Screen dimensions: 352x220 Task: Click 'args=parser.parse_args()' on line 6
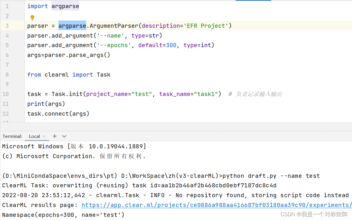[x=69, y=55]
